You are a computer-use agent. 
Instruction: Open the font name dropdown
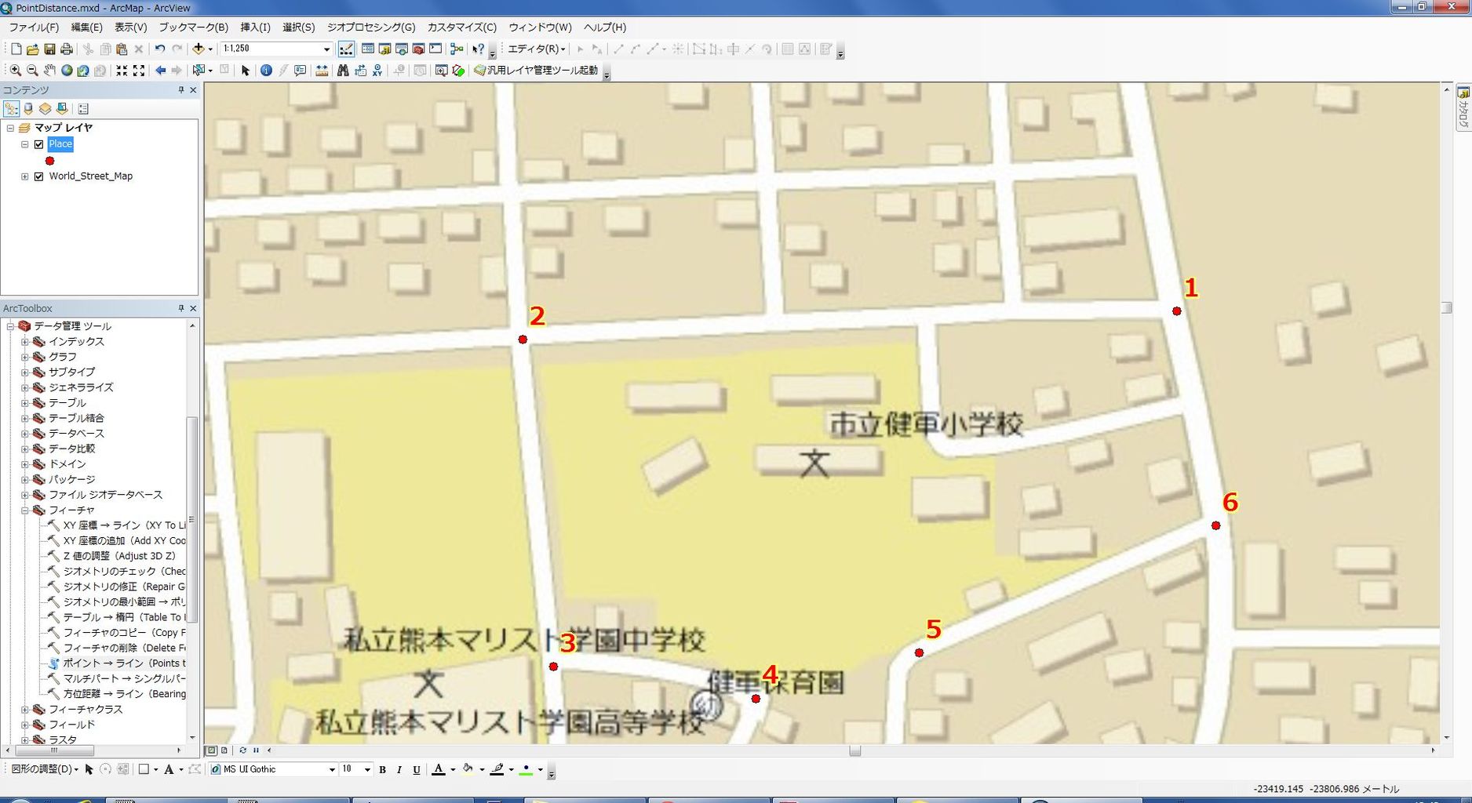332,770
